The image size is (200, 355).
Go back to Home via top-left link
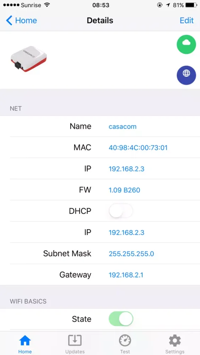tap(21, 20)
